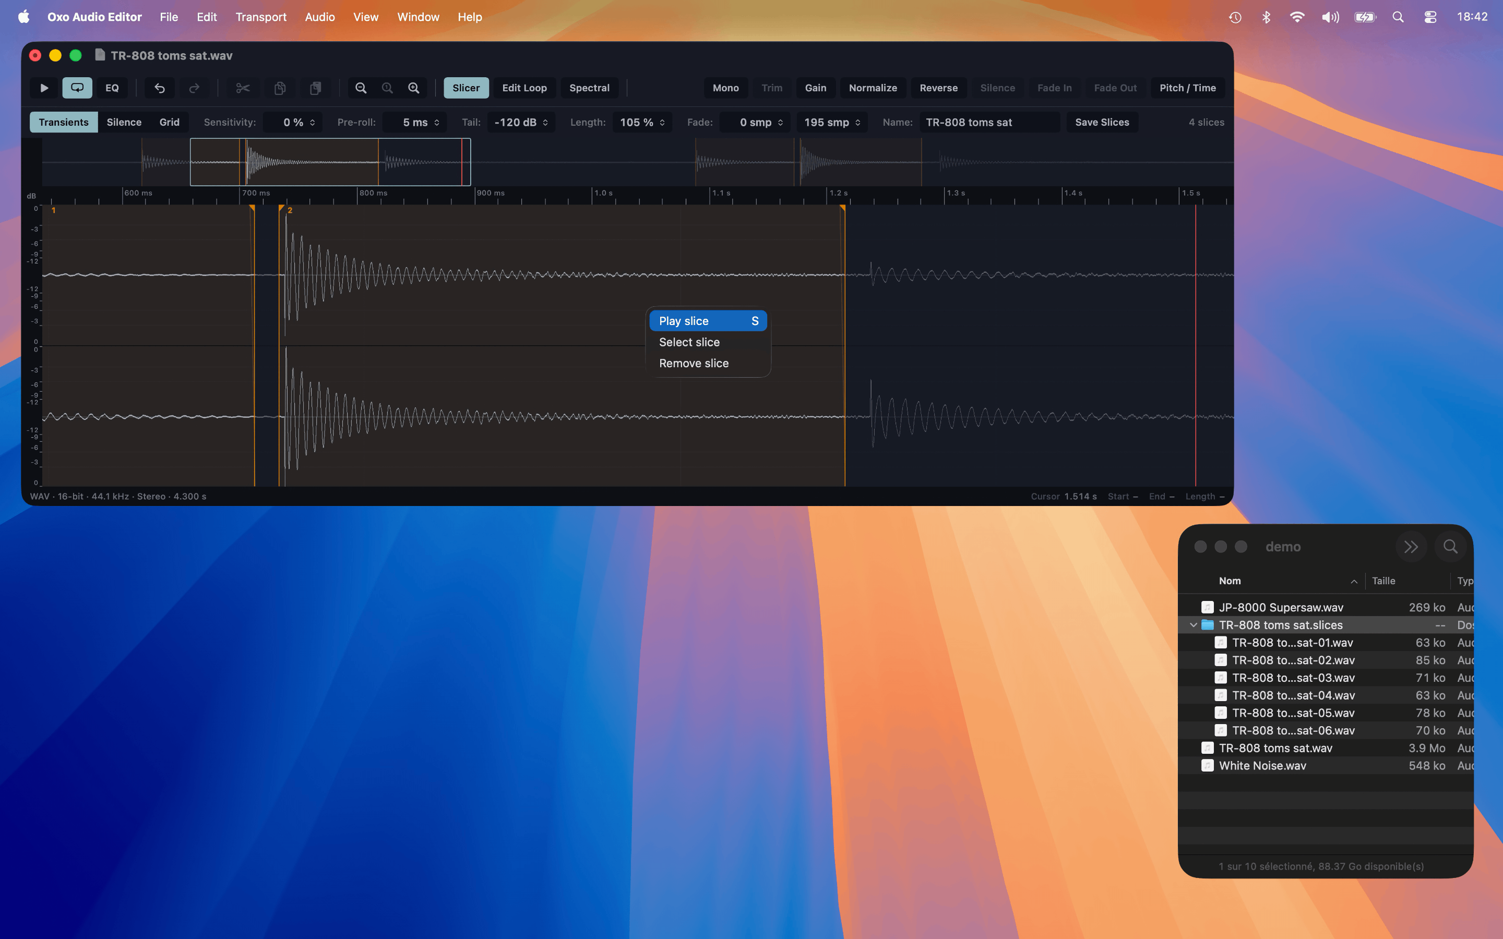Zoom out the waveform
The width and height of the screenshot is (1503, 939).
tap(361, 88)
